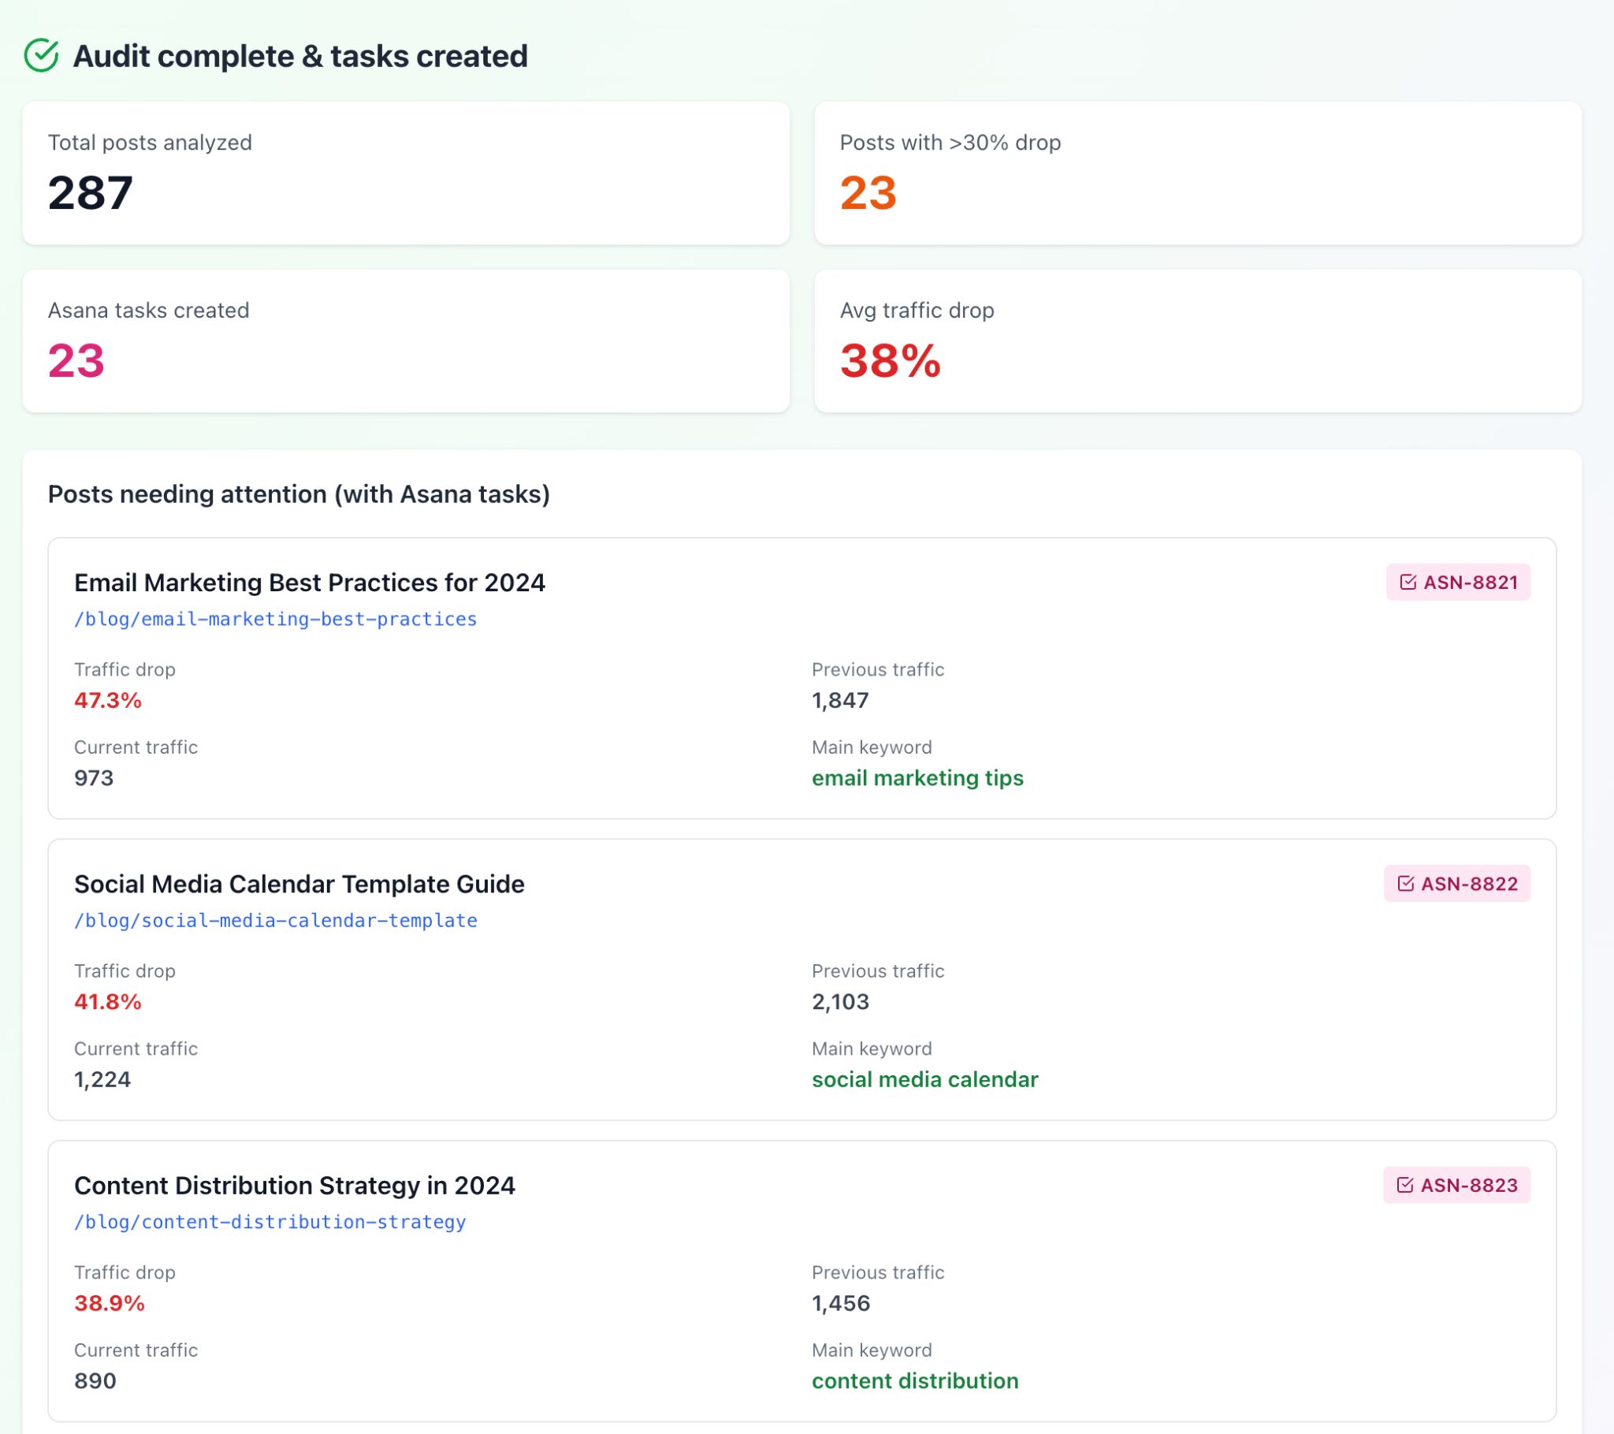Open the /blog/content-distribution-strategy link
This screenshot has width=1614, height=1434.
tap(270, 1222)
